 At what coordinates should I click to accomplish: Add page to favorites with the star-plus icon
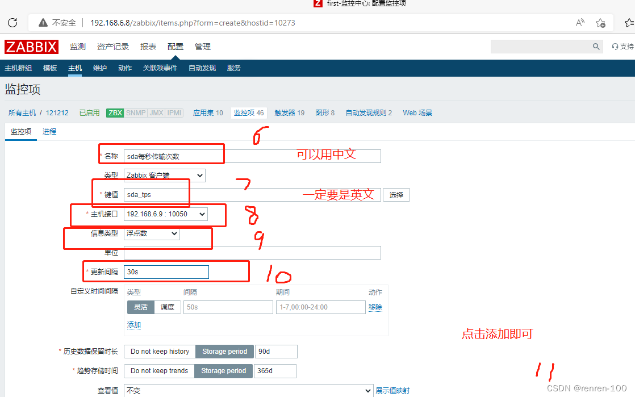pyautogui.click(x=600, y=23)
